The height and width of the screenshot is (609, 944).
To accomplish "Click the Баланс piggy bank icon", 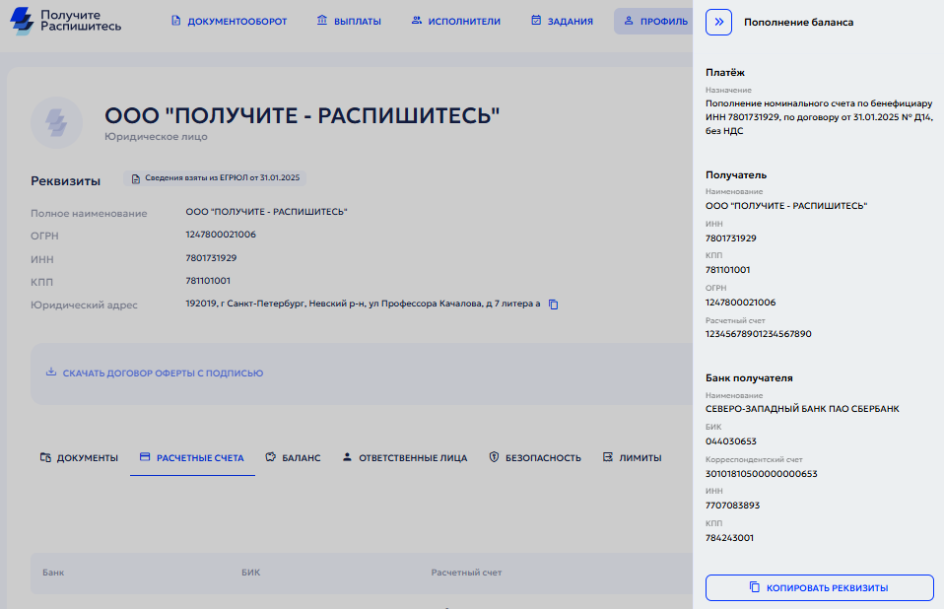I will click(x=270, y=457).
